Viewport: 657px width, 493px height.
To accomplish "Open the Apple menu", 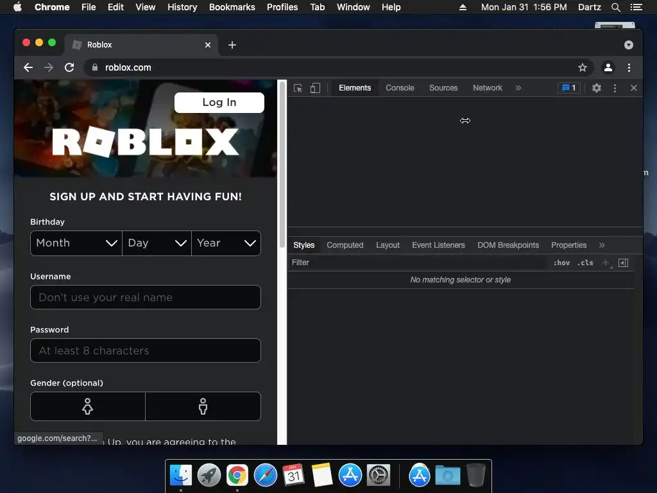I will (x=17, y=7).
